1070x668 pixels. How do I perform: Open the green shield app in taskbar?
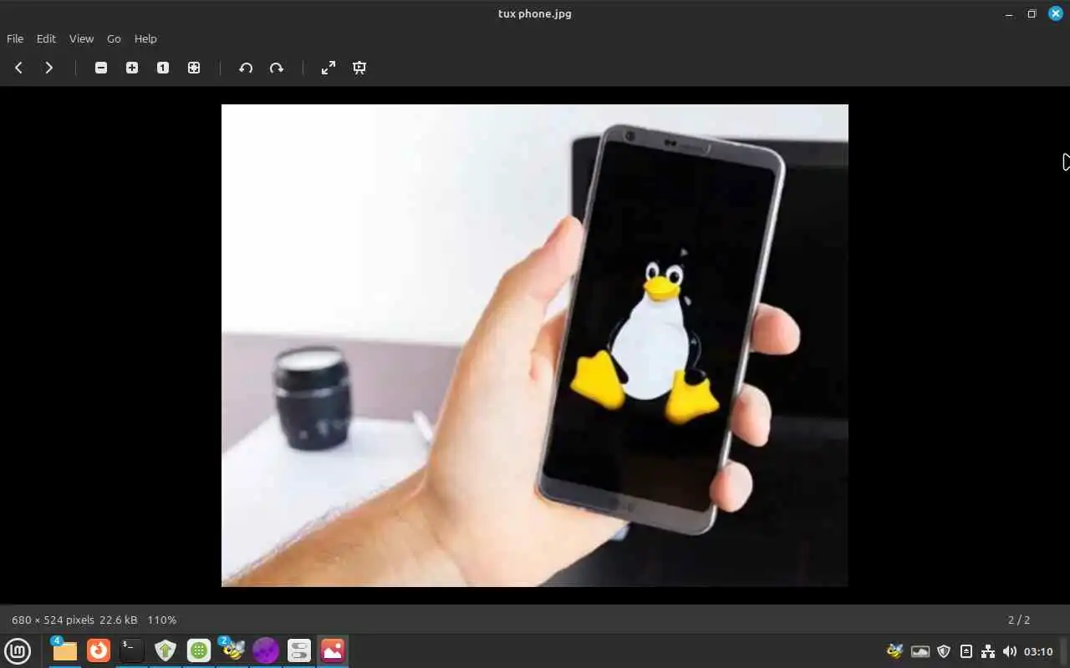tap(166, 650)
